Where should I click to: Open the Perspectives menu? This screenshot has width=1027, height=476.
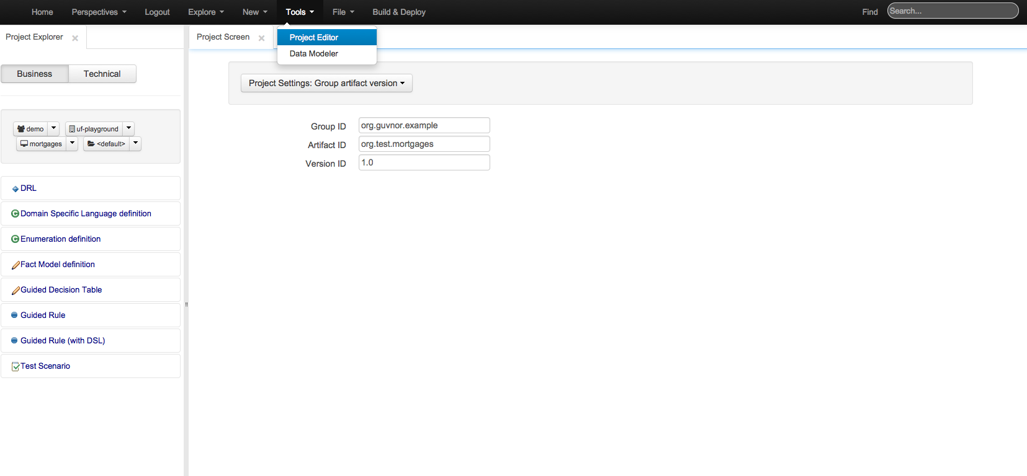tap(99, 12)
